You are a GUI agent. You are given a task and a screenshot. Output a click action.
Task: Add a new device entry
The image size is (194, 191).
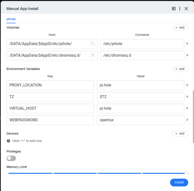pos(180,134)
